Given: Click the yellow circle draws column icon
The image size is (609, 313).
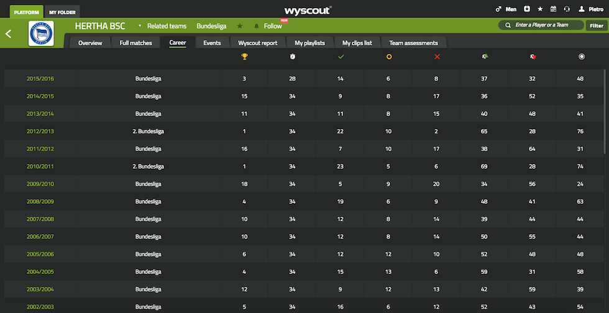Looking at the screenshot, I should pos(389,57).
